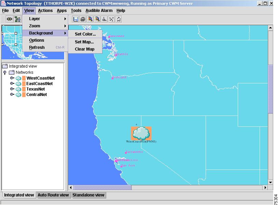Select the WestCoastNet(PNNI) cloud on the map

tap(141, 133)
